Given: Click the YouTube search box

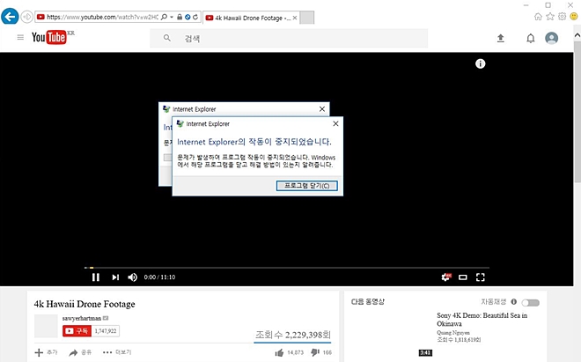Looking at the screenshot, I should (289, 38).
